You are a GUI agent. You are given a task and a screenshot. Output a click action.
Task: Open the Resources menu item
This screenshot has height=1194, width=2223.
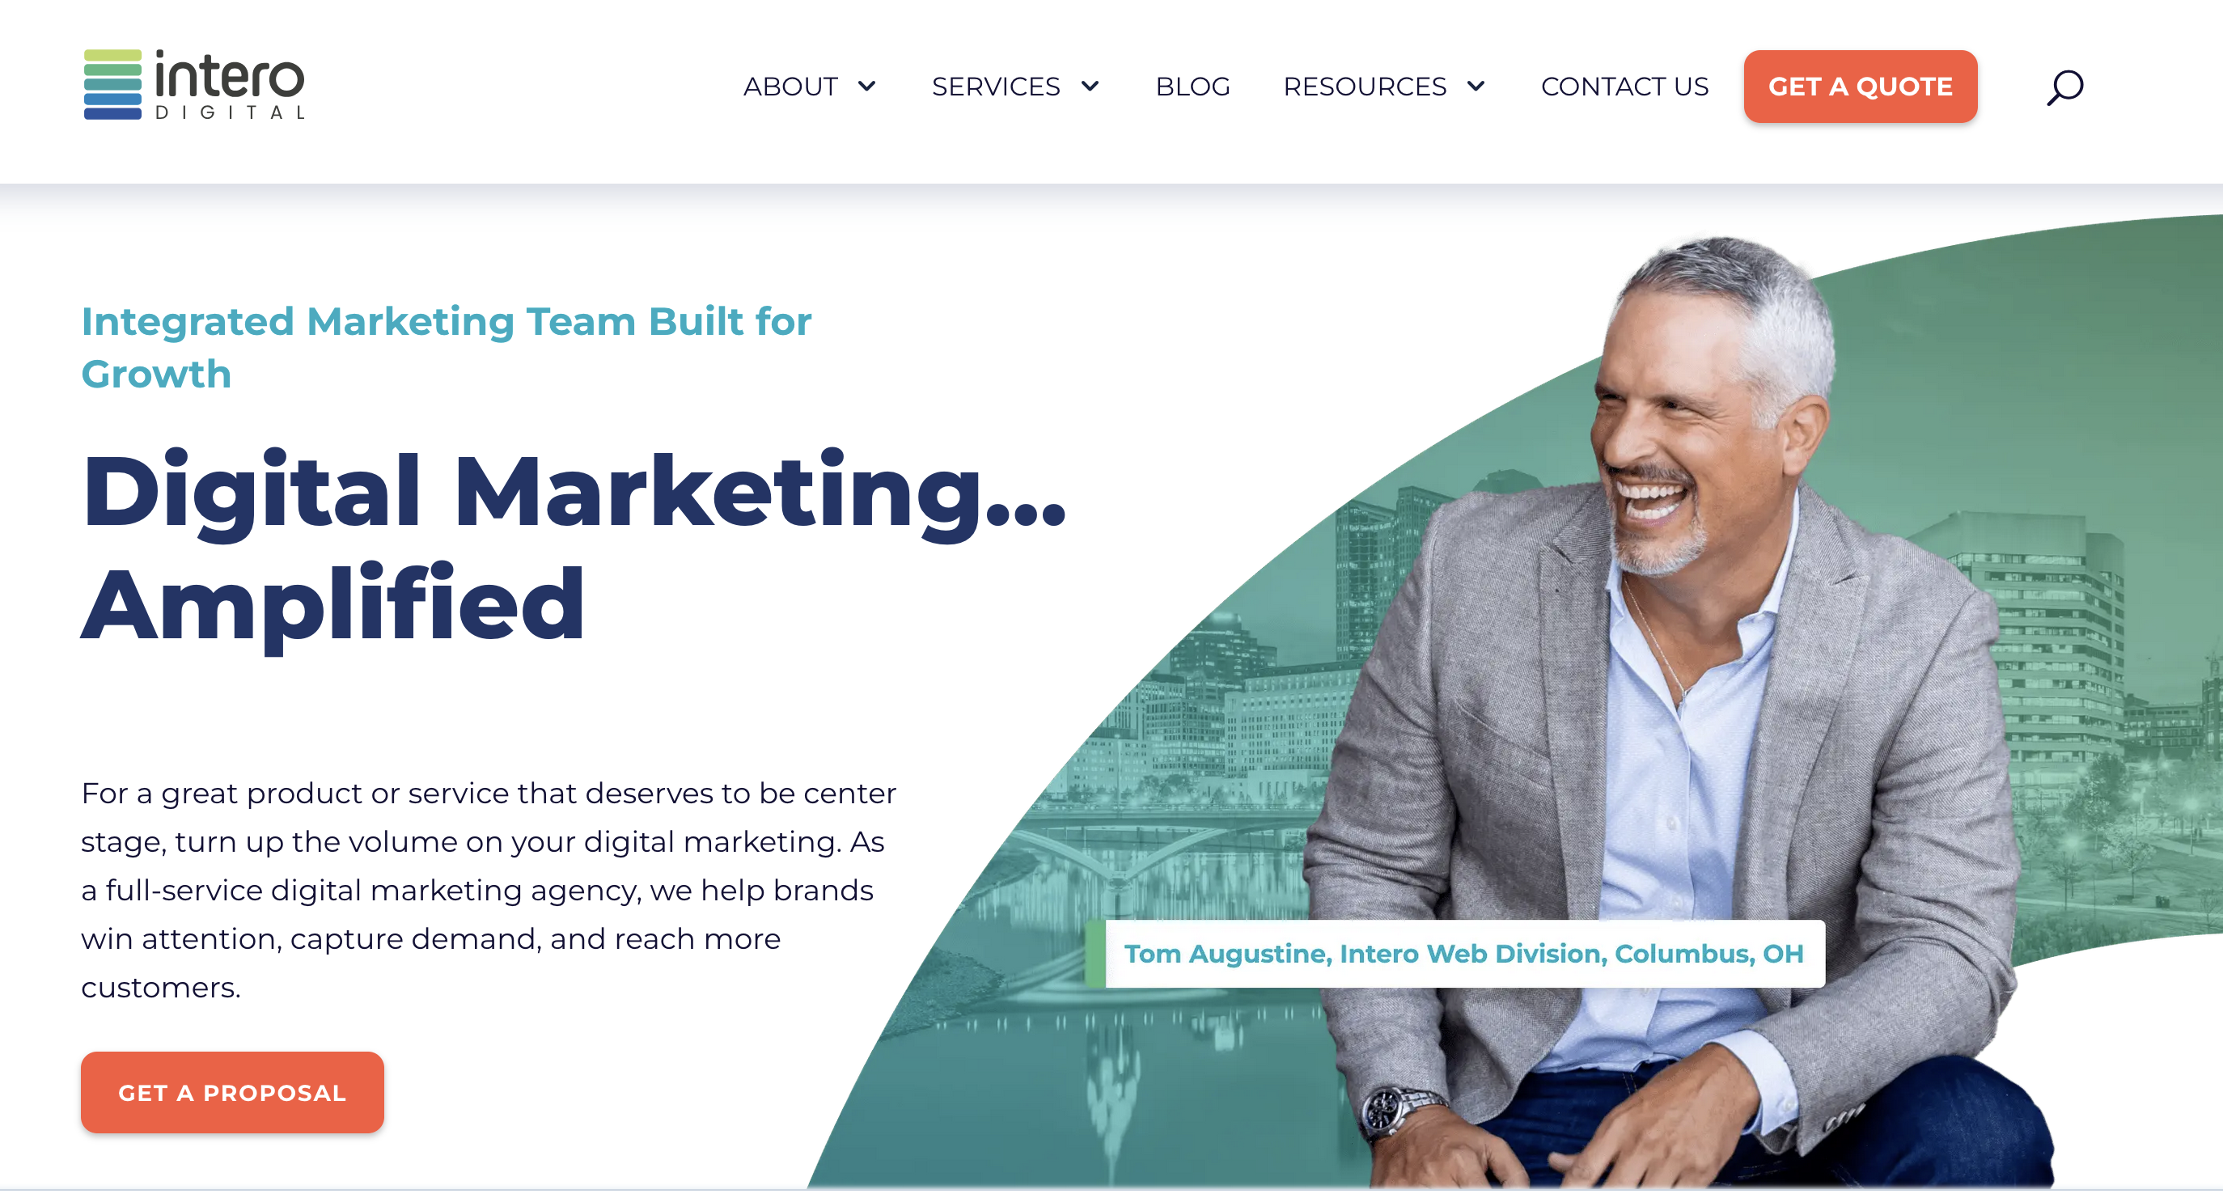point(1365,87)
